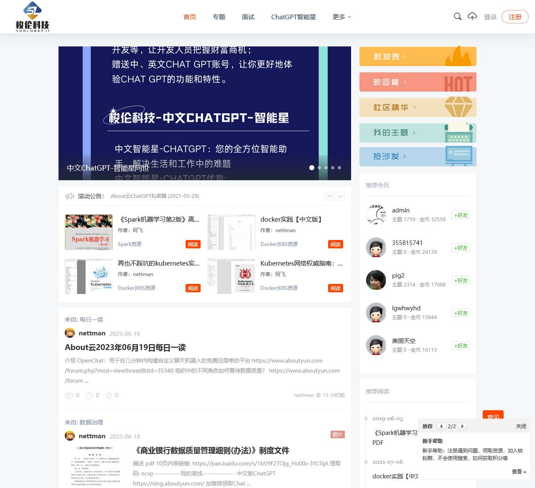535x488 pixels.
Task: Click the 图片 tag on post
Action: pos(337,435)
